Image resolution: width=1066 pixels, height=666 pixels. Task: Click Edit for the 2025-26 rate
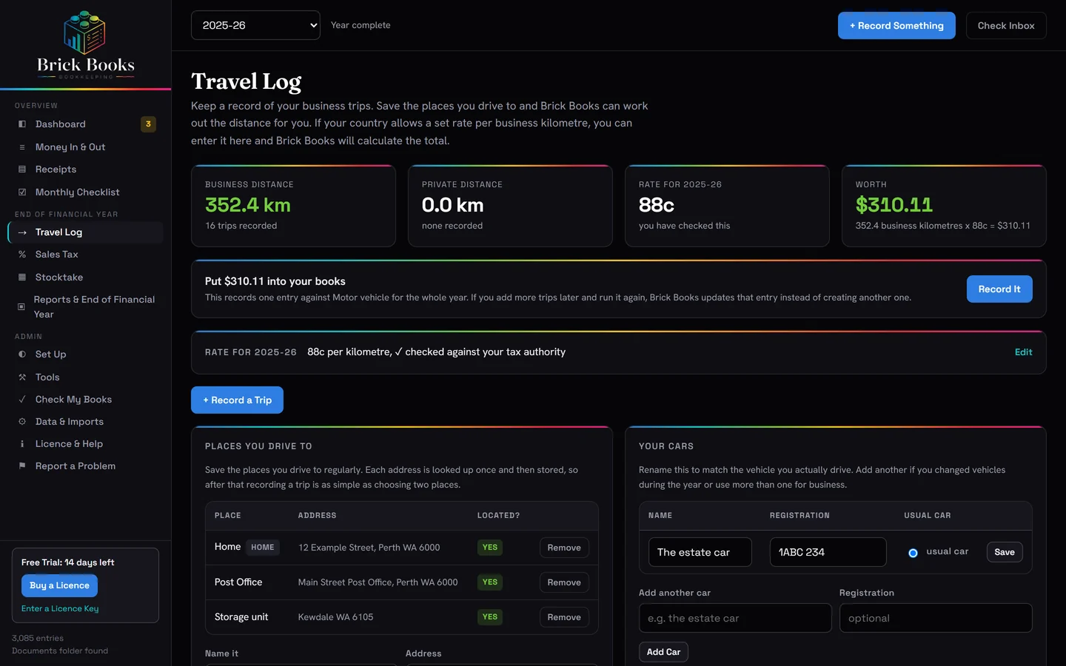[x=1023, y=352]
